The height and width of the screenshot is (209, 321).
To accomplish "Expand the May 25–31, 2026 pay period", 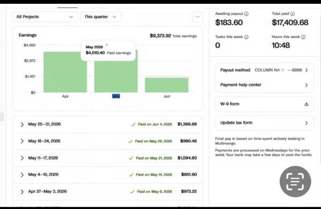I will pyautogui.click(x=22, y=125).
